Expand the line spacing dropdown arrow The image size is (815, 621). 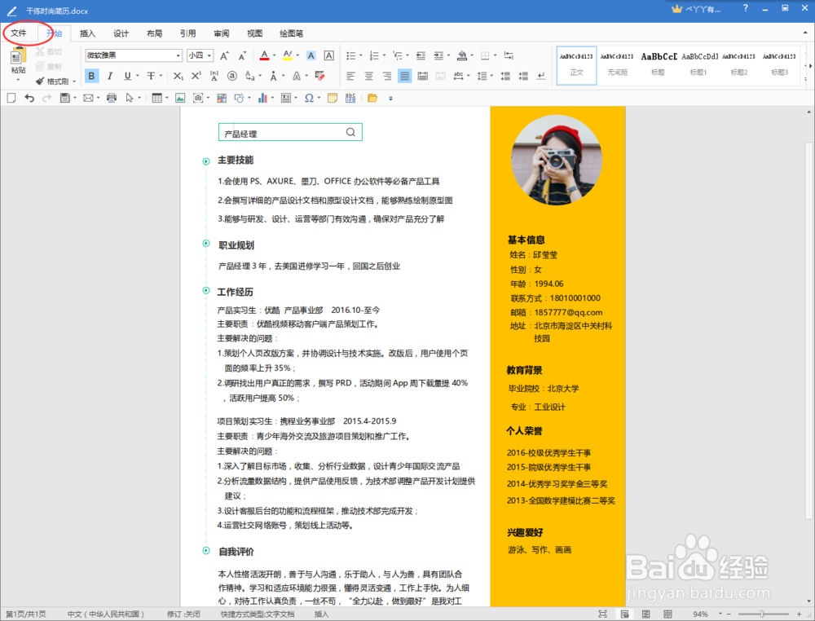tap(491, 76)
